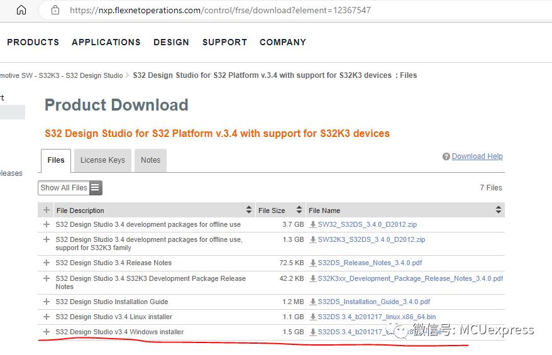Screen dimensions: 552x355
Task: Click download arrow icon beside S32K3xx release notes pdf
Action: click(x=312, y=278)
